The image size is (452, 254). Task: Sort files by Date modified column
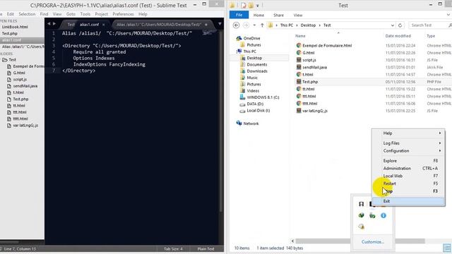tap(398, 36)
